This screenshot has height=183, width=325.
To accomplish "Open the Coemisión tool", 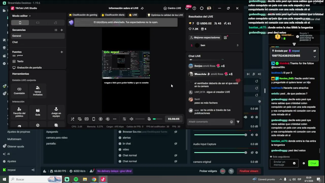I will coord(19,91).
